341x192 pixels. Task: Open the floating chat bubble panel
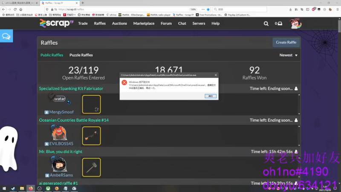coord(6,36)
